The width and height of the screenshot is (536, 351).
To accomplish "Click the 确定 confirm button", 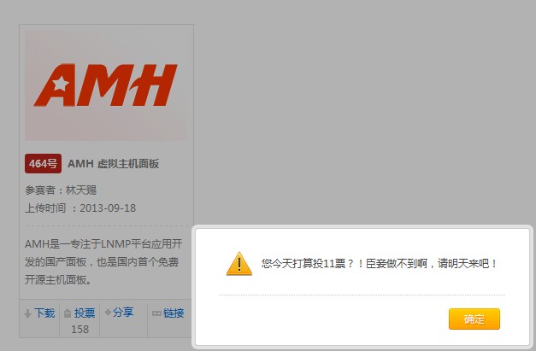I will pyautogui.click(x=474, y=319).
